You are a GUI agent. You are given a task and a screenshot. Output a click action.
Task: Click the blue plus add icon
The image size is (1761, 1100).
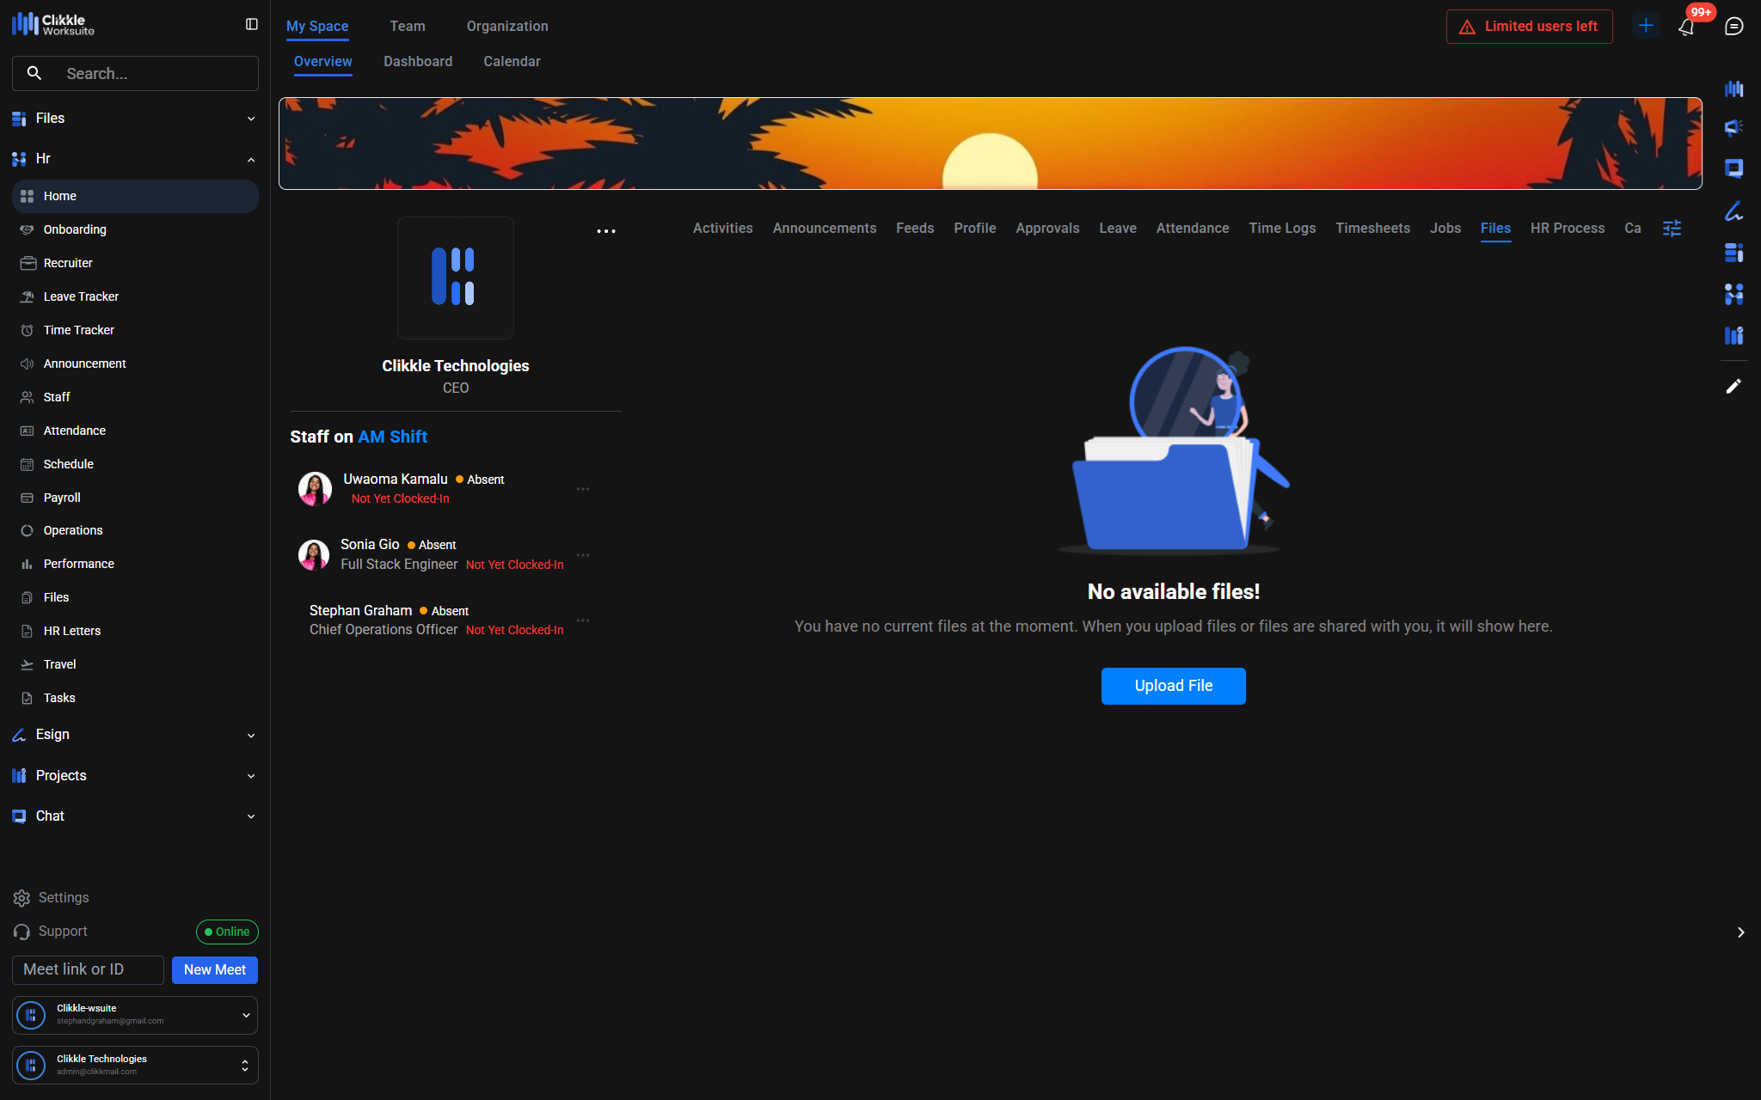point(1646,26)
